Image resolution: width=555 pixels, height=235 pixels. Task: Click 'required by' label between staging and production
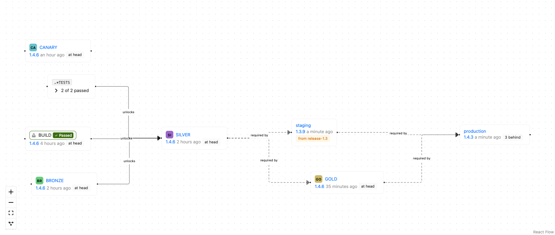(x=398, y=133)
